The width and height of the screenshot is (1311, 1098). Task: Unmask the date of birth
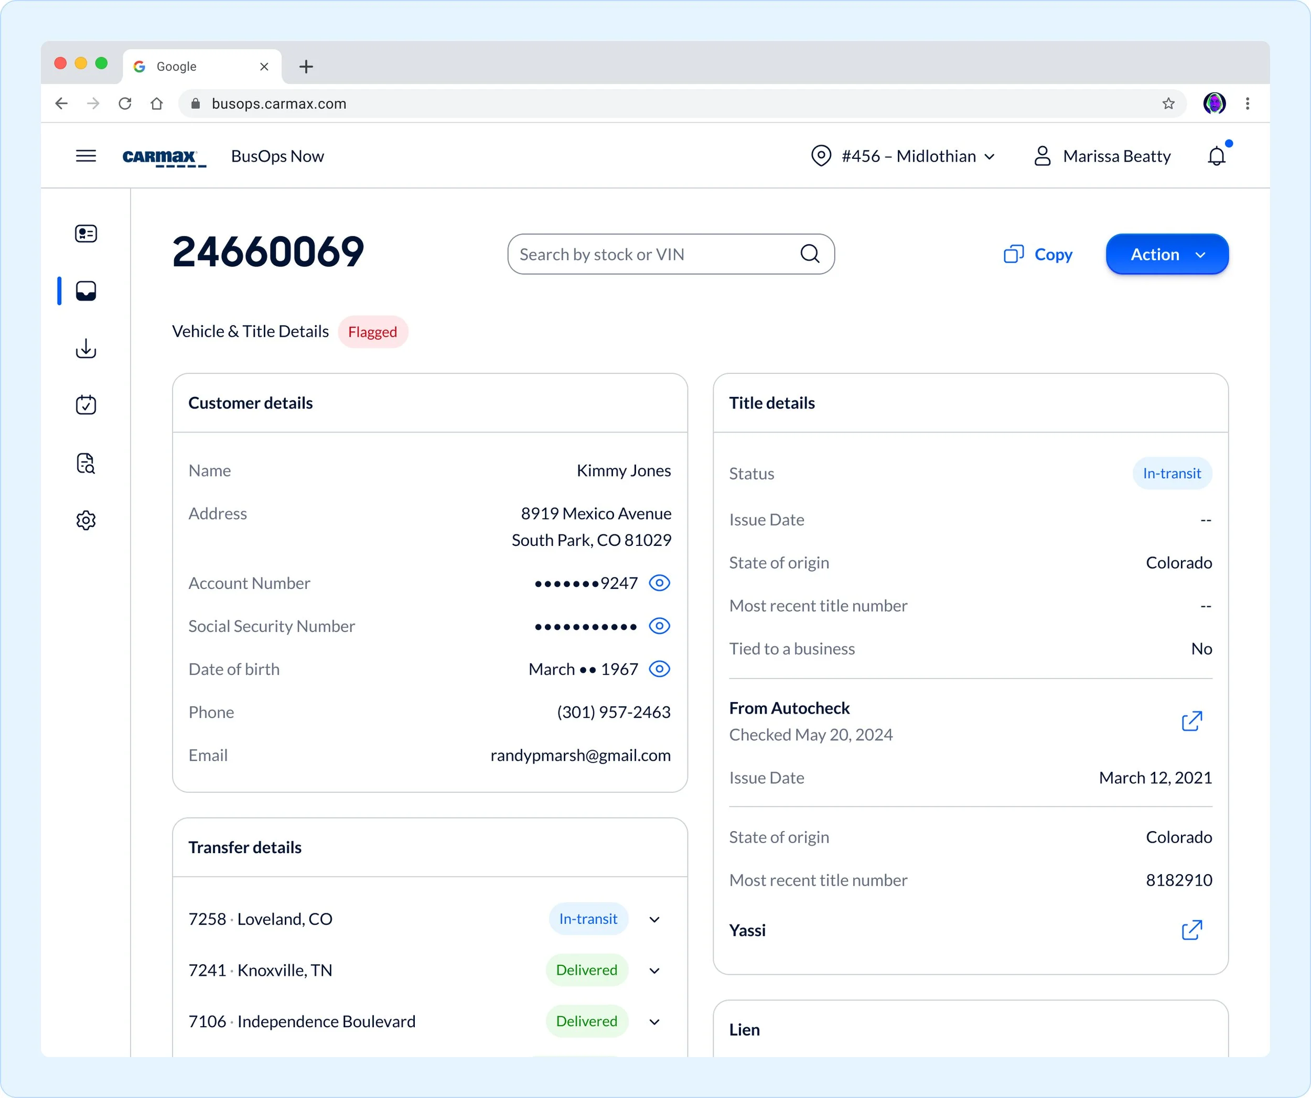pyautogui.click(x=659, y=669)
